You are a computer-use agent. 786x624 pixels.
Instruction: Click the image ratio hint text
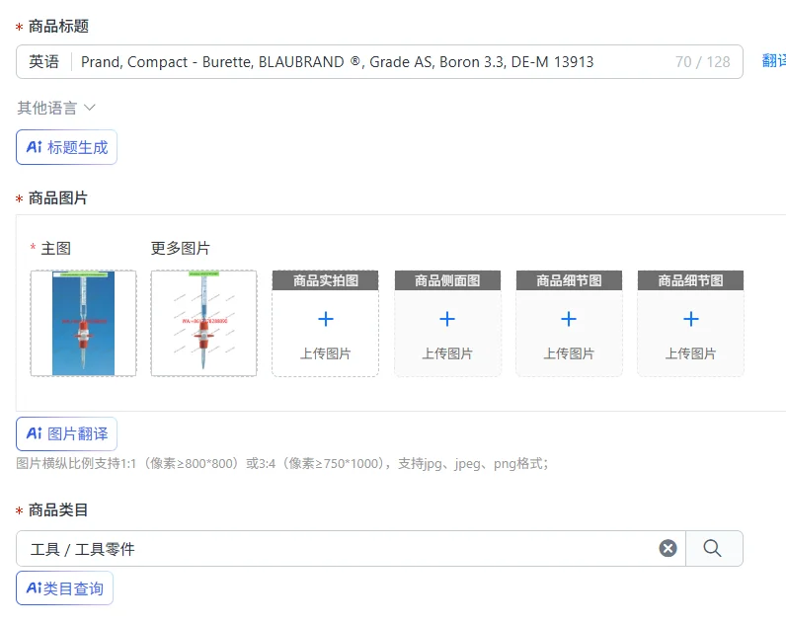coord(282,464)
